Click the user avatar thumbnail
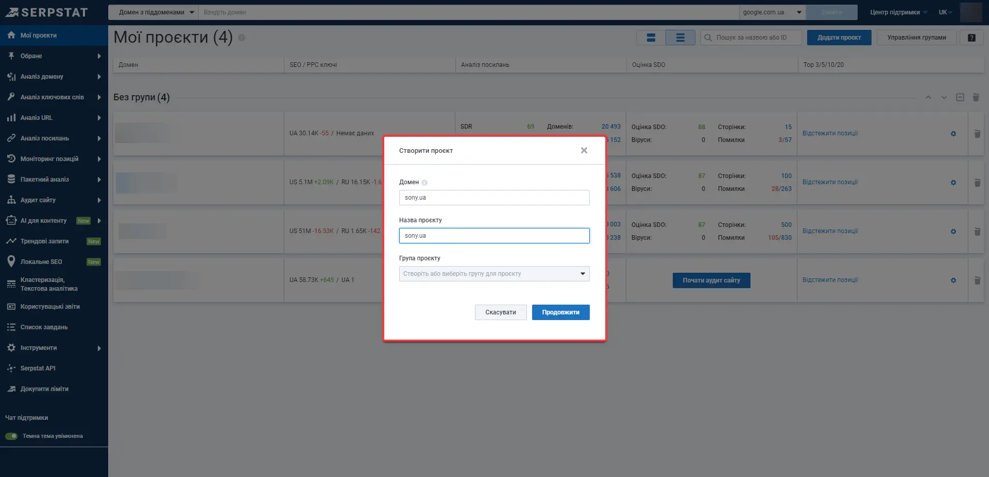989x477 pixels. [x=971, y=12]
